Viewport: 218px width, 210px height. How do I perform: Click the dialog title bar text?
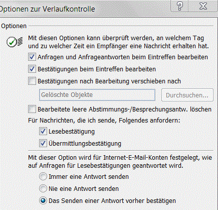(x=48, y=9)
